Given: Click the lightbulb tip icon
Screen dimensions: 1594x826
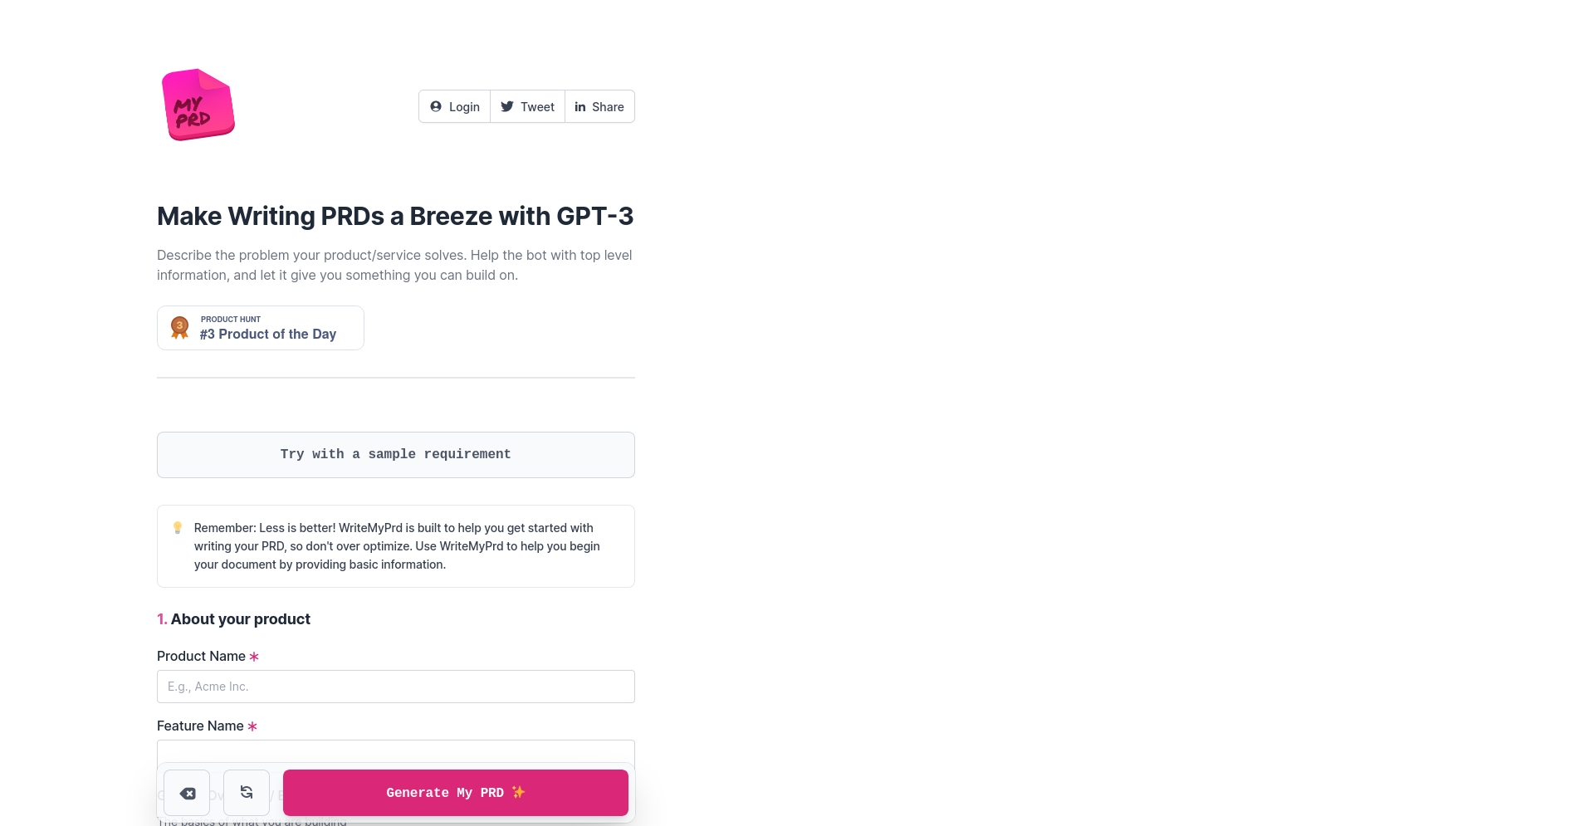Looking at the screenshot, I should (178, 528).
